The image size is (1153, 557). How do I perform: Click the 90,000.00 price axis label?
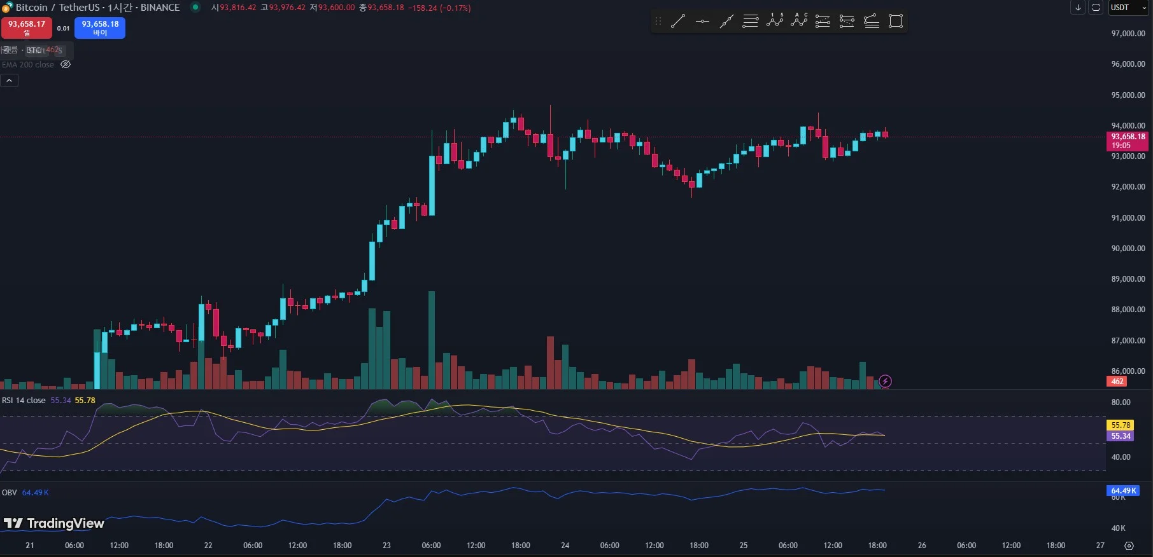click(1128, 249)
